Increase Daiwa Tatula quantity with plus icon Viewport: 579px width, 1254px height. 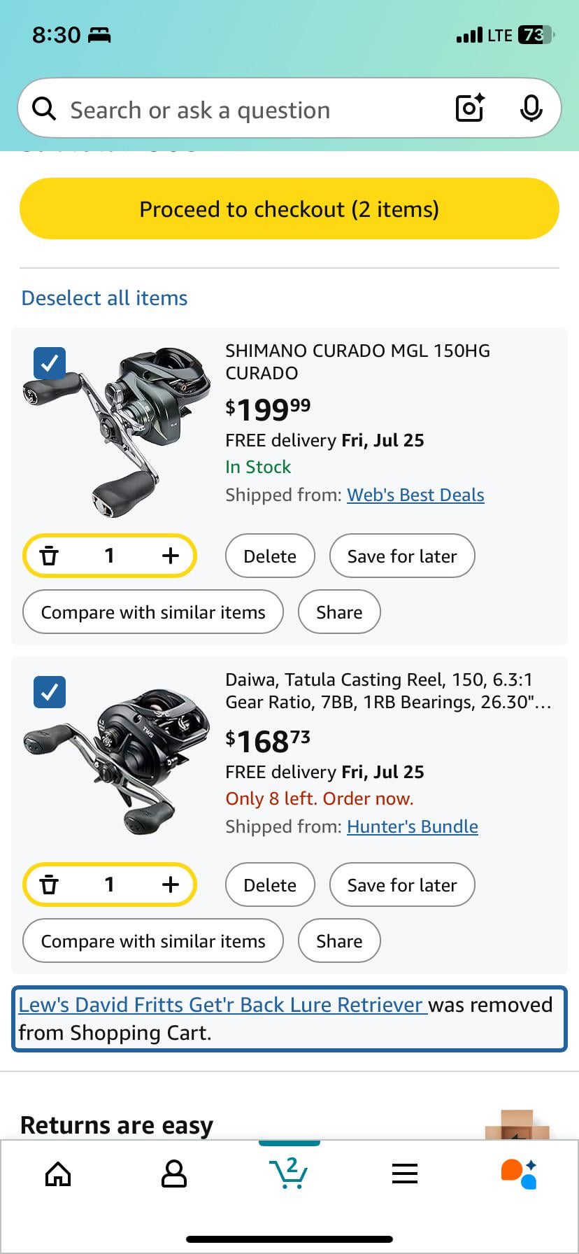(170, 885)
